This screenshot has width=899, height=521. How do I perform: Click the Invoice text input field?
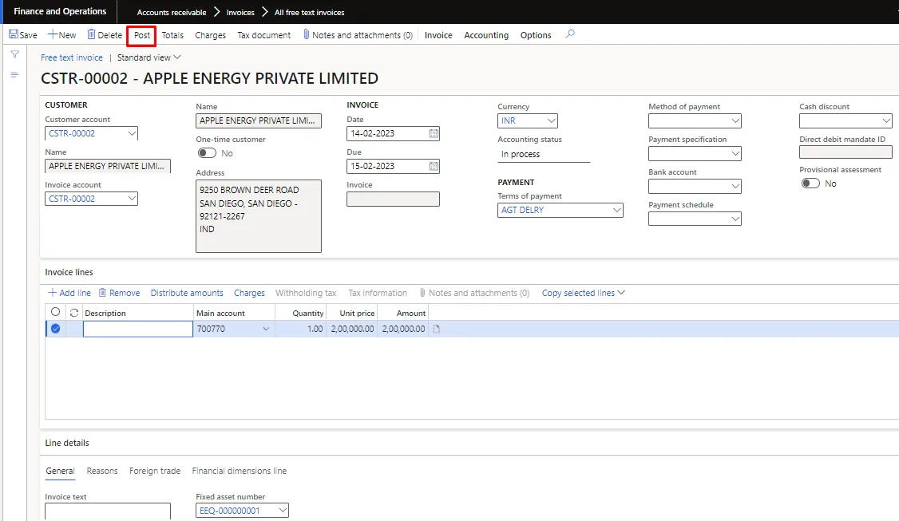[x=108, y=511]
